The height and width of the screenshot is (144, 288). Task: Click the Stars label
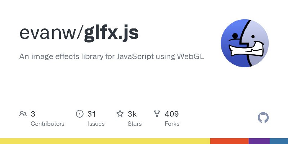click(135, 123)
